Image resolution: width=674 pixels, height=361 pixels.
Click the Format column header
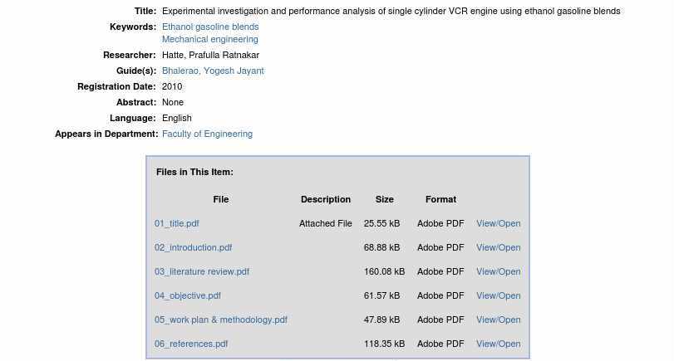[440, 199]
